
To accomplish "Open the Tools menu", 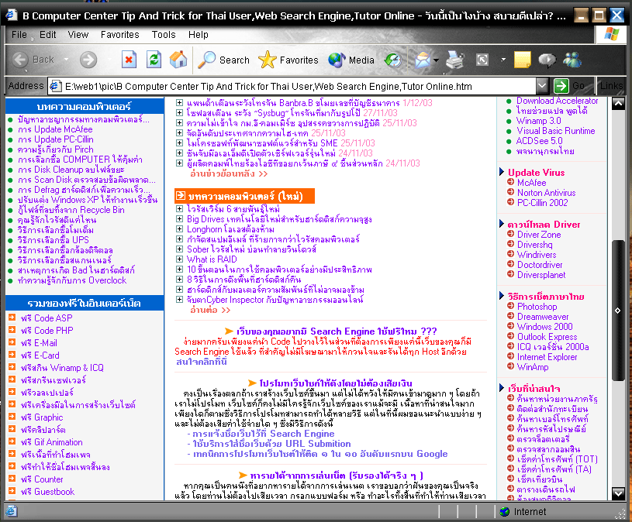I will click(x=164, y=35).
